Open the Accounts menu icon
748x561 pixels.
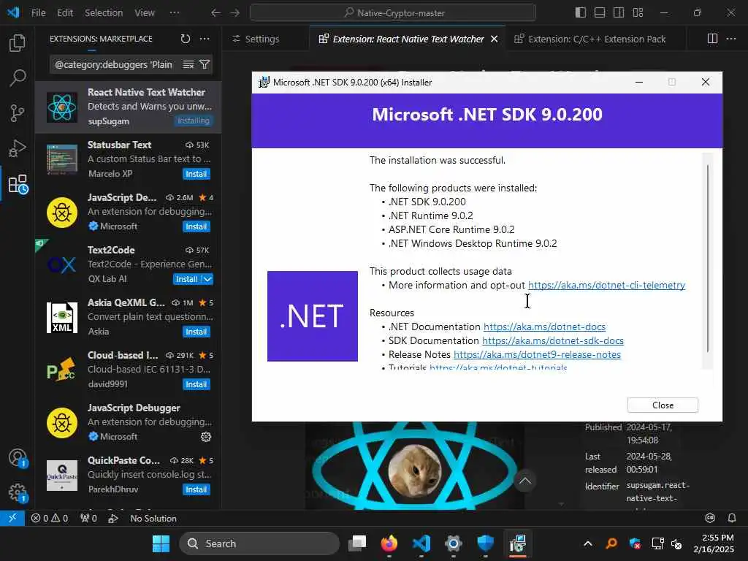18,458
